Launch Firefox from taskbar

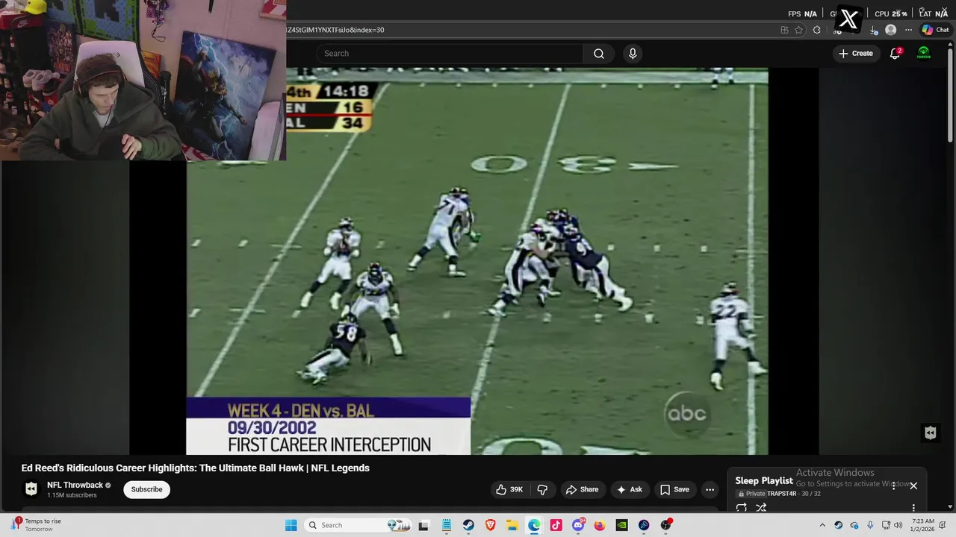click(600, 525)
